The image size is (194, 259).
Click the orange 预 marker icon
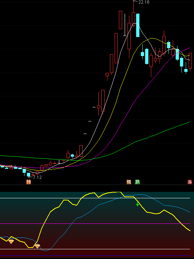[29, 182]
